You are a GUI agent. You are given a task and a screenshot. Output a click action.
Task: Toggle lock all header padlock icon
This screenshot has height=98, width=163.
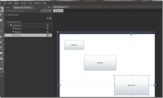pos(50,18)
